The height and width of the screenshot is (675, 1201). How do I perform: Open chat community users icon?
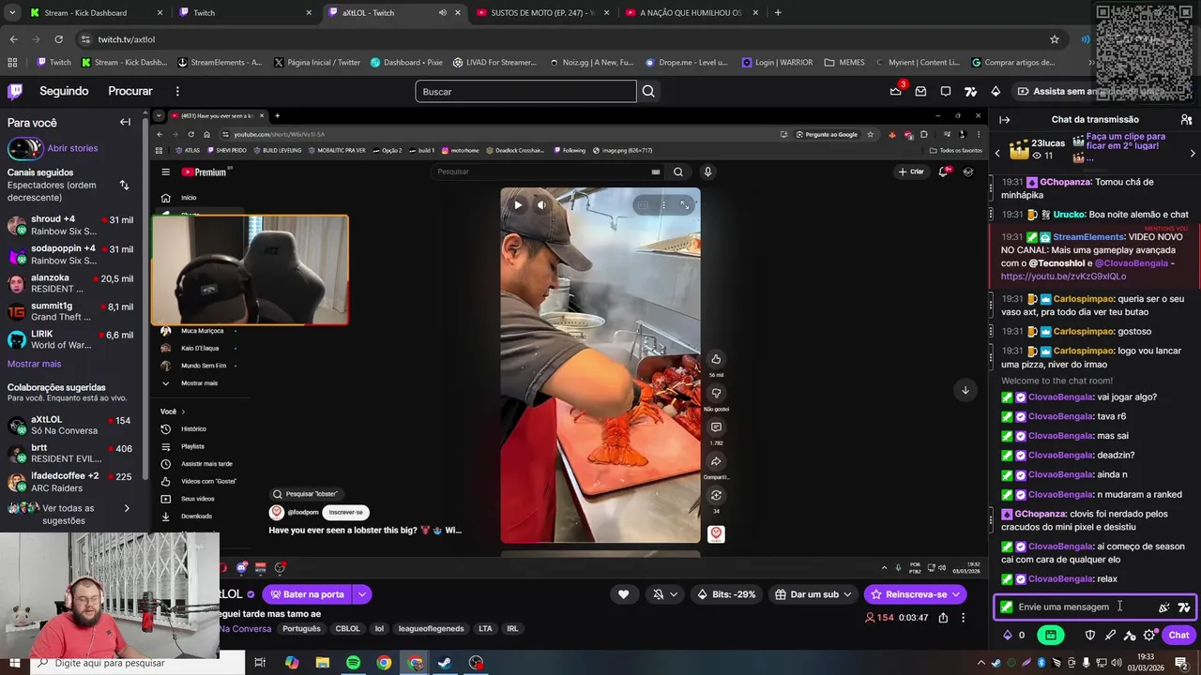[1186, 119]
